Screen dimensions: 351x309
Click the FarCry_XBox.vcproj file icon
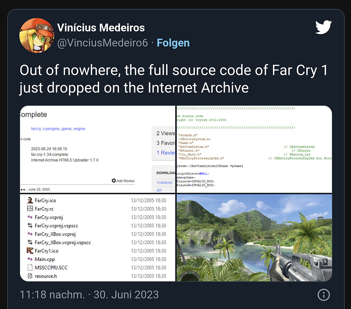coord(30,234)
